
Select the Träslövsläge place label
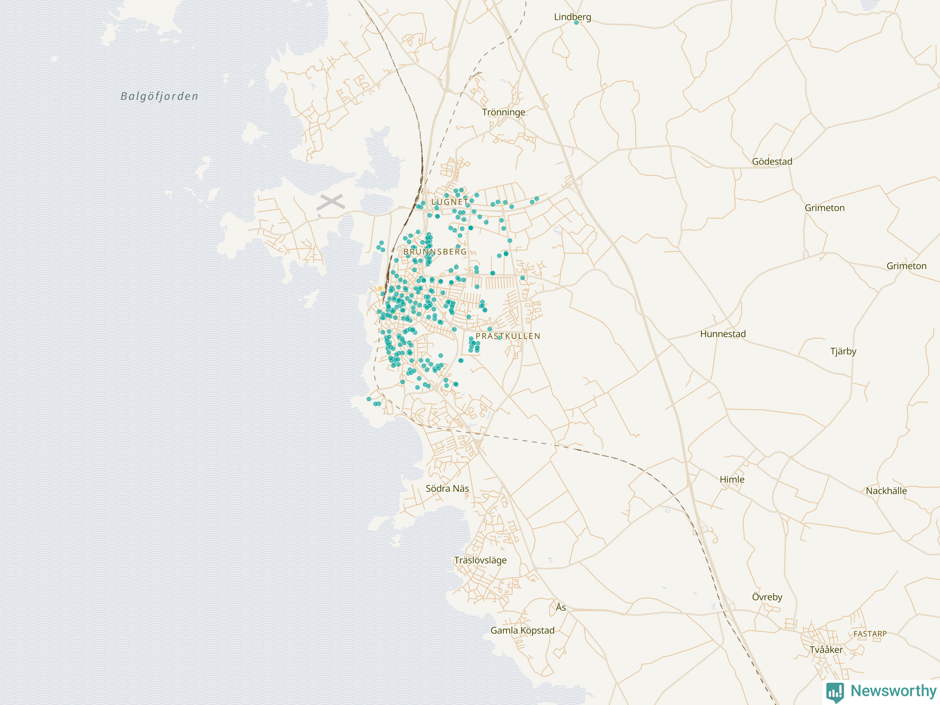tap(480, 560)
